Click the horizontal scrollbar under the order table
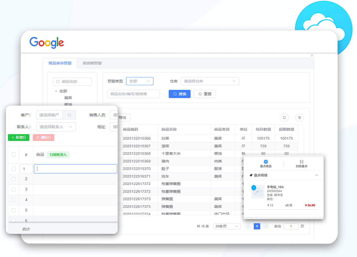Screen dimensions: 357x257 click(x=62, y=222)
